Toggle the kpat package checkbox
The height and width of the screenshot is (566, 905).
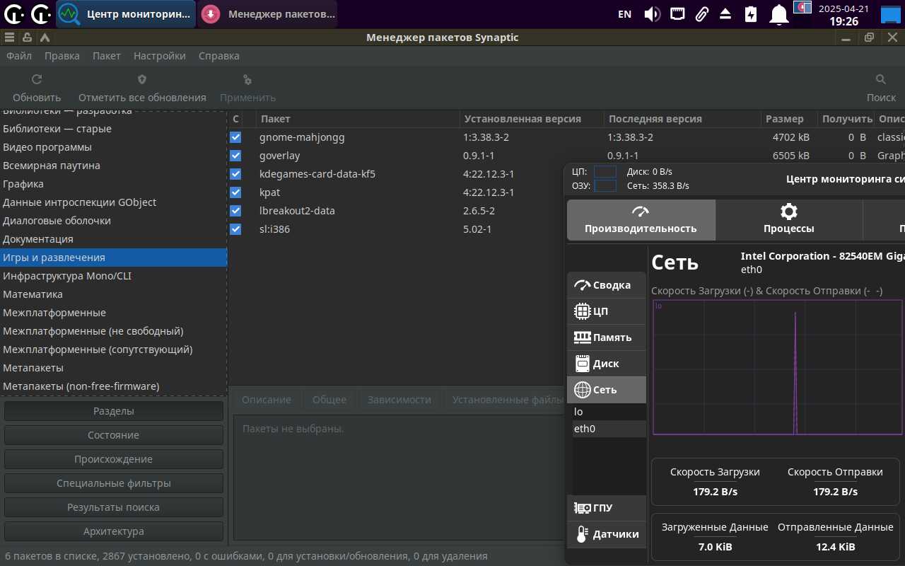[x=235, y=192]
